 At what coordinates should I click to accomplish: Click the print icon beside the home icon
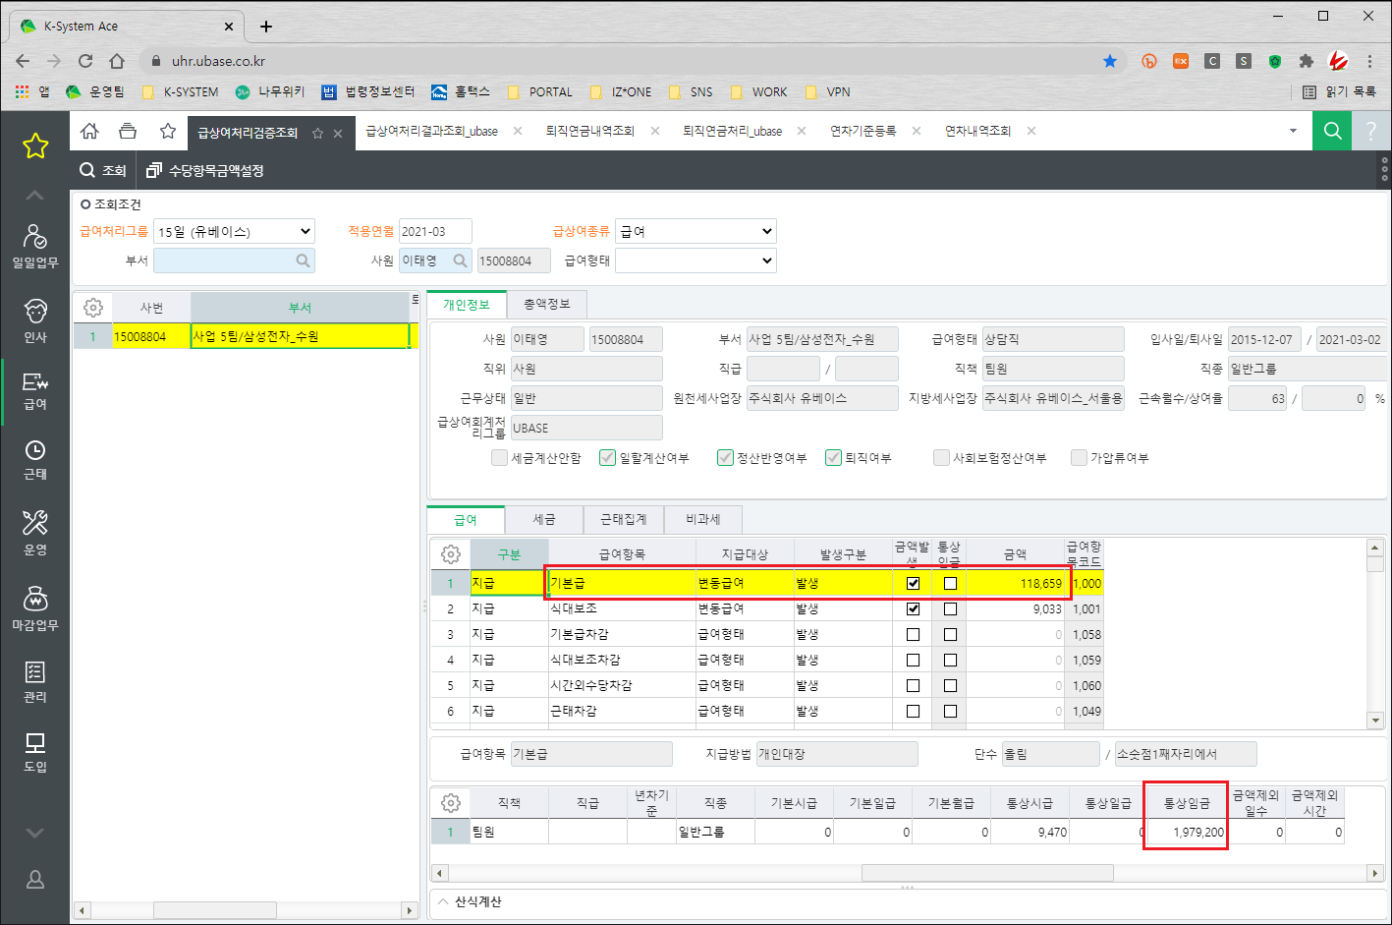click(x=128, y=131)
